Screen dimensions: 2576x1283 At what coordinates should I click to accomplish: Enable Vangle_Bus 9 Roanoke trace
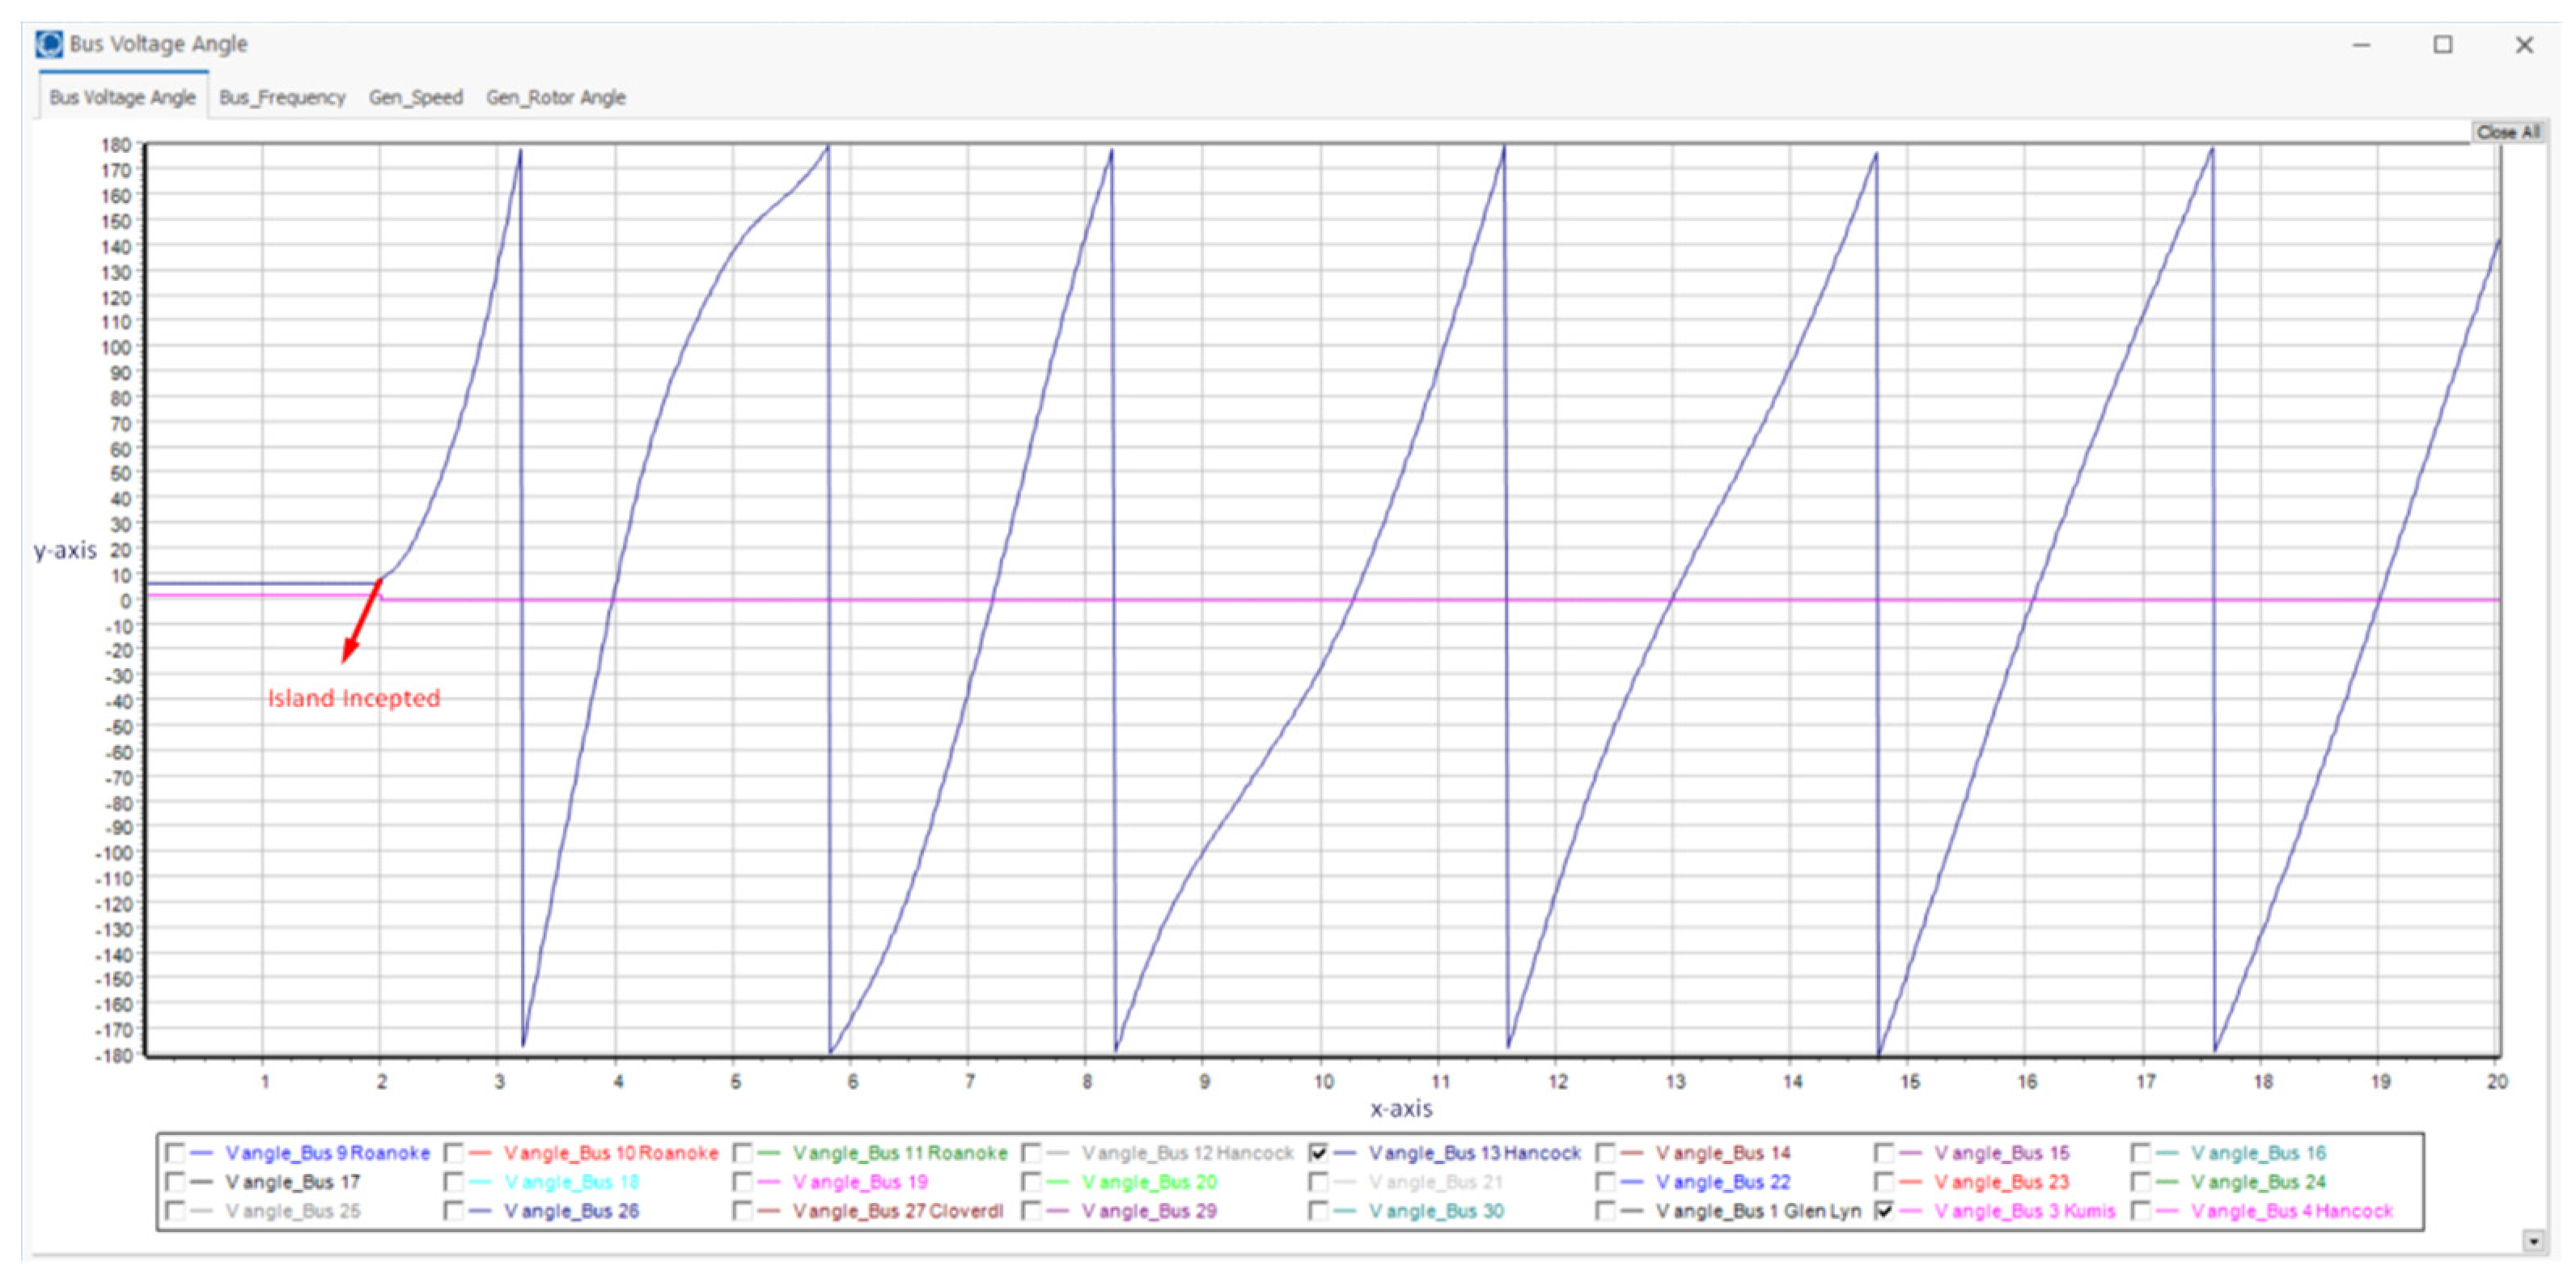[175, 1153]
